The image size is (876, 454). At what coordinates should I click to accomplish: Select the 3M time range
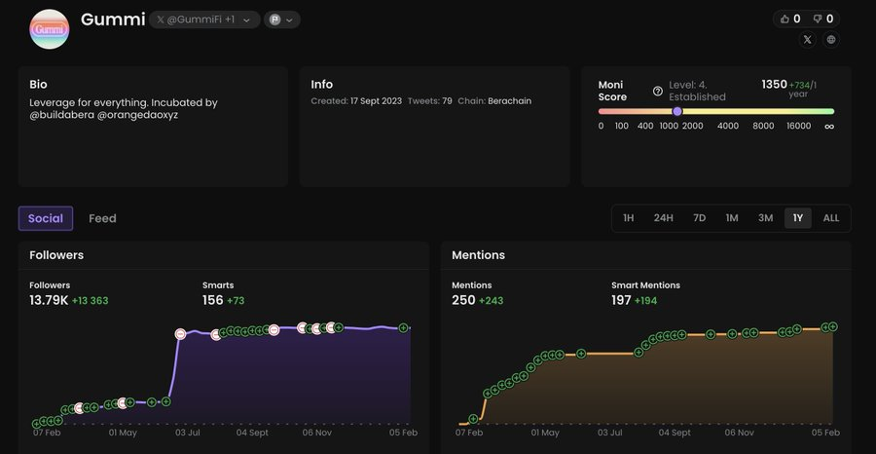765,218
